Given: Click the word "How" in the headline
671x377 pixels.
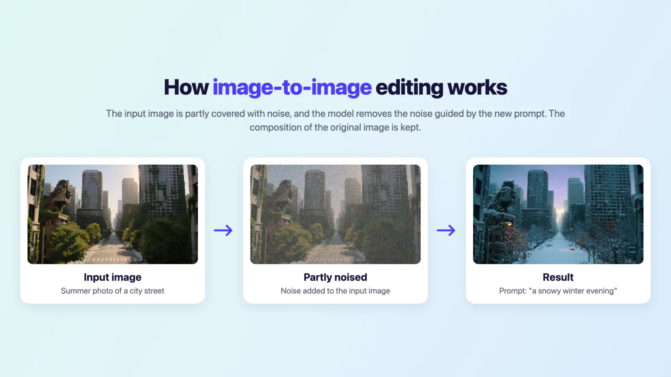Looking at the screenshot, I should [186, 88].
